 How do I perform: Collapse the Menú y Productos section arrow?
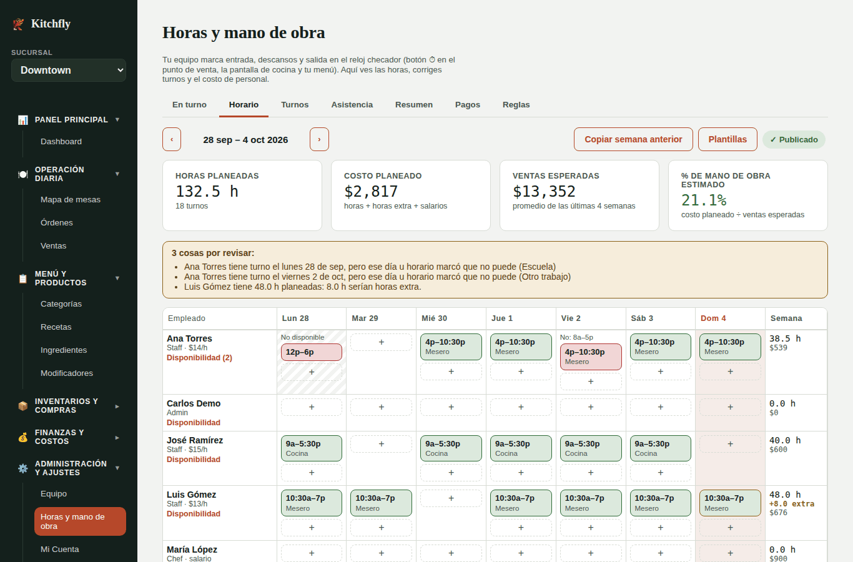point(117,278)
